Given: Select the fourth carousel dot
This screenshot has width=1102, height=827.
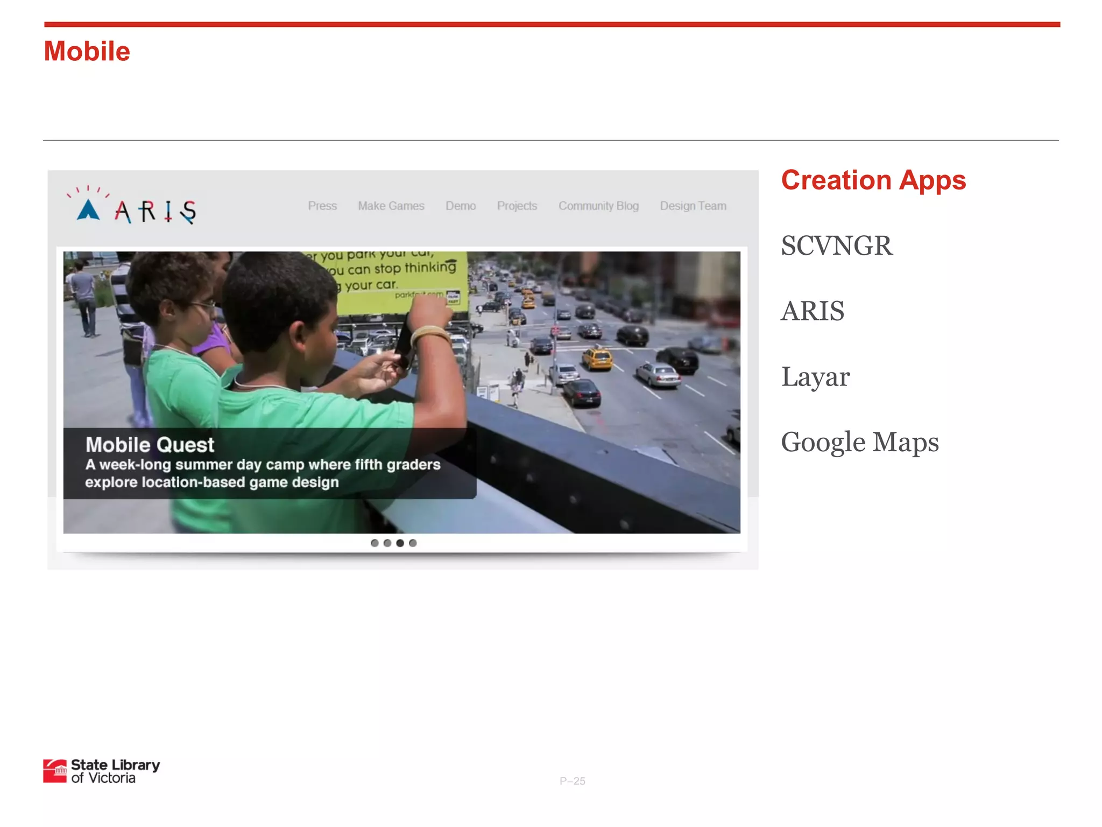Looking at the screenshot, I should [x=413, y=543].
